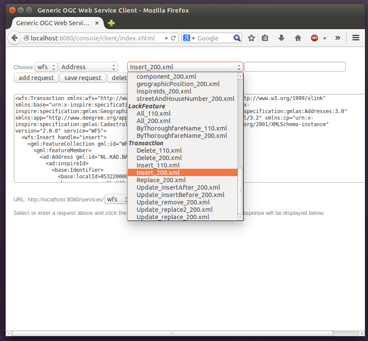Reveal more toolbar items via the chevron icon
368x341 pixels.
point(338,38)
